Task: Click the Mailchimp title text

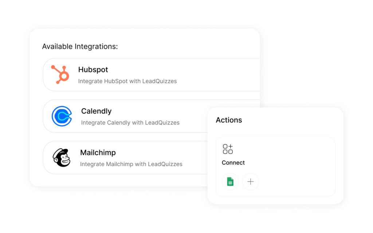Action: pos(98,152)
